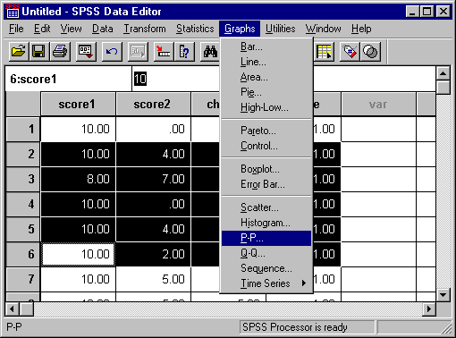Image resolution: width=456 pixels, height=338 pixels.
Task: Click the score2 cell with 2.00
Action: pos(153,254)
